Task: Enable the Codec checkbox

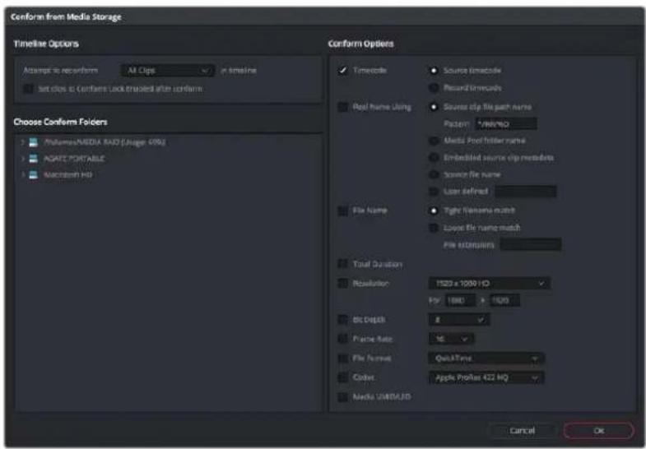Action: point(343,377)
